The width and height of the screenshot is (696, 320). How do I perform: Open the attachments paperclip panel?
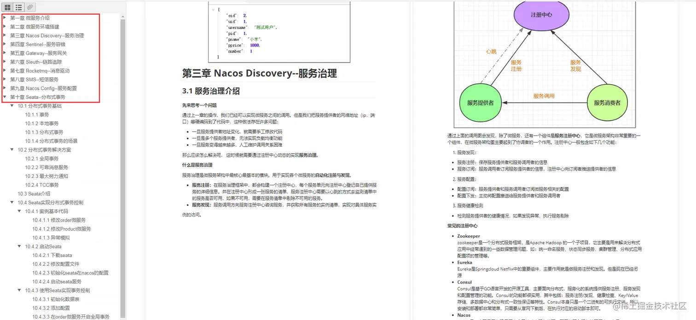pyautogui.click(x=30, y=7)
